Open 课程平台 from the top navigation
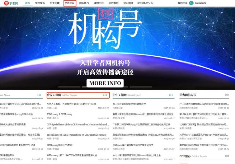The width and height of the screenshot is (235, 164). pyautogui.click(x=99, y=3)
